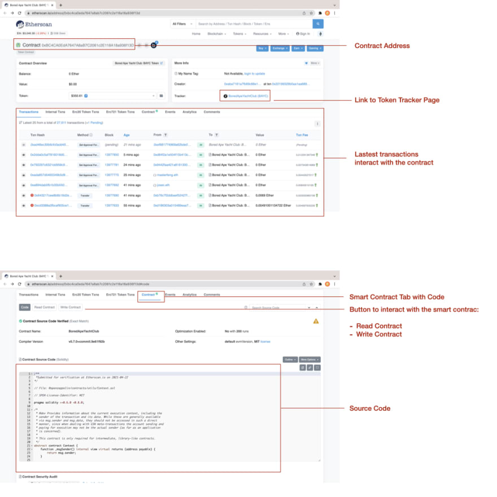Open the Comments tab in top window
This screenshot has width=497, height=497.
[x=212, y=112]
